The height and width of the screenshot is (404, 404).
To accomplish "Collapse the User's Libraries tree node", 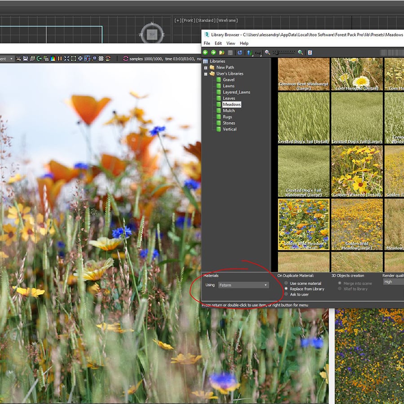I will [x=206, y=74].
